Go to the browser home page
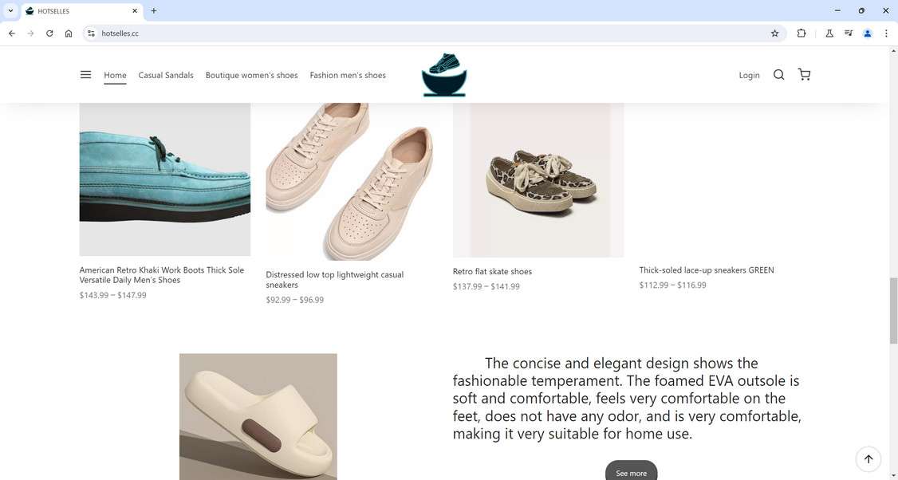The width and height of the screenshot is (898, 480). pyautogui.click(x=69, y=33)
